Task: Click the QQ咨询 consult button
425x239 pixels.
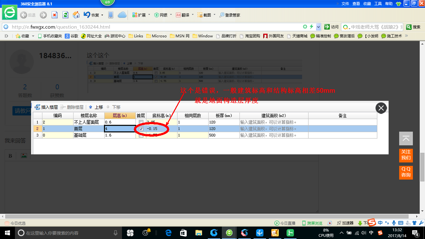Action: coord(406,172)
